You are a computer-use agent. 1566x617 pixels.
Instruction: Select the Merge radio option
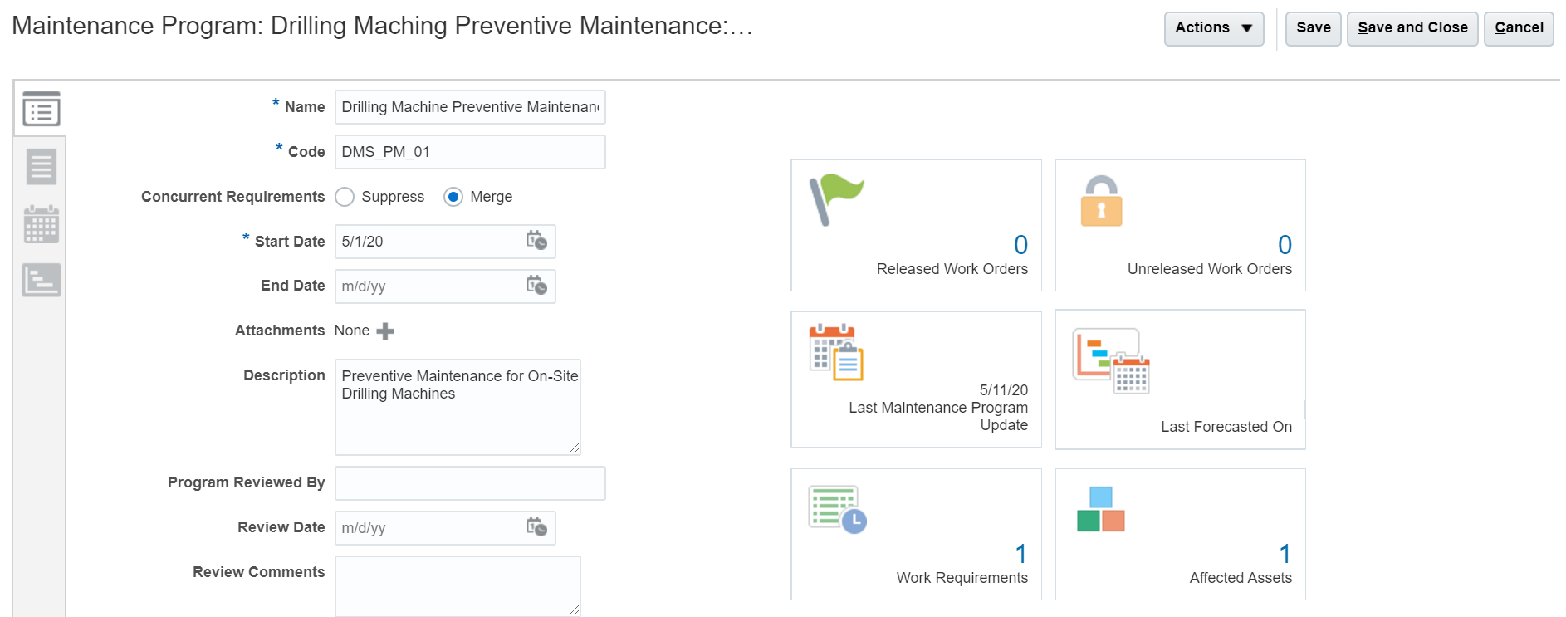click(x=453, y=197)
